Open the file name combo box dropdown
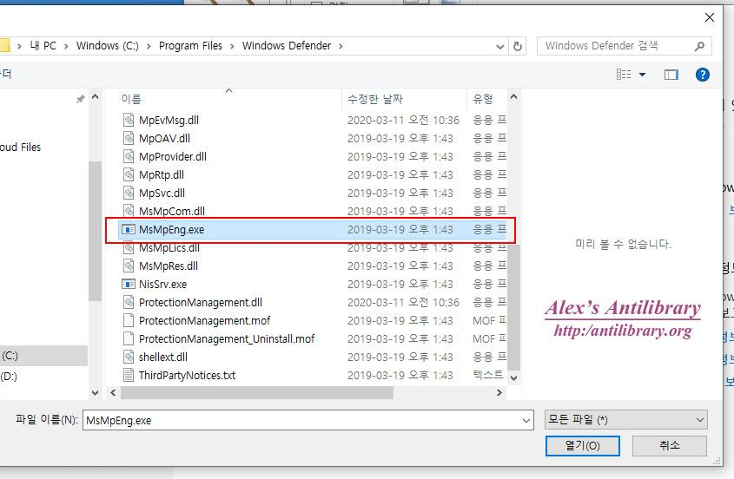Viewport: 734px width, 479px height. [526, 421]
